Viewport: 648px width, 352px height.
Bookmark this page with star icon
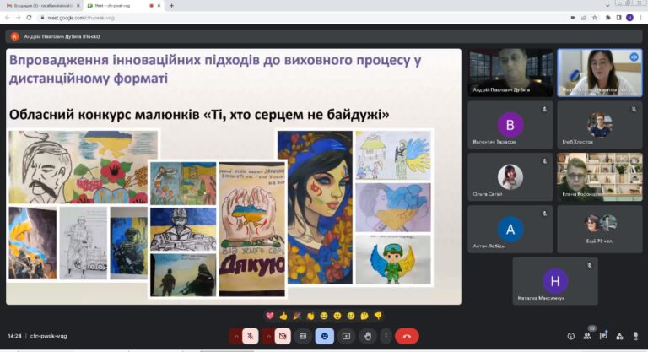(594, 18)
